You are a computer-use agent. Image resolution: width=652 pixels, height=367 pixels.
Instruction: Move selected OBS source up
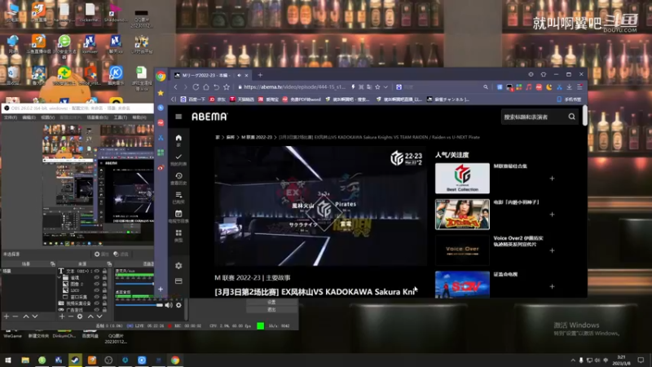[90, 316]
